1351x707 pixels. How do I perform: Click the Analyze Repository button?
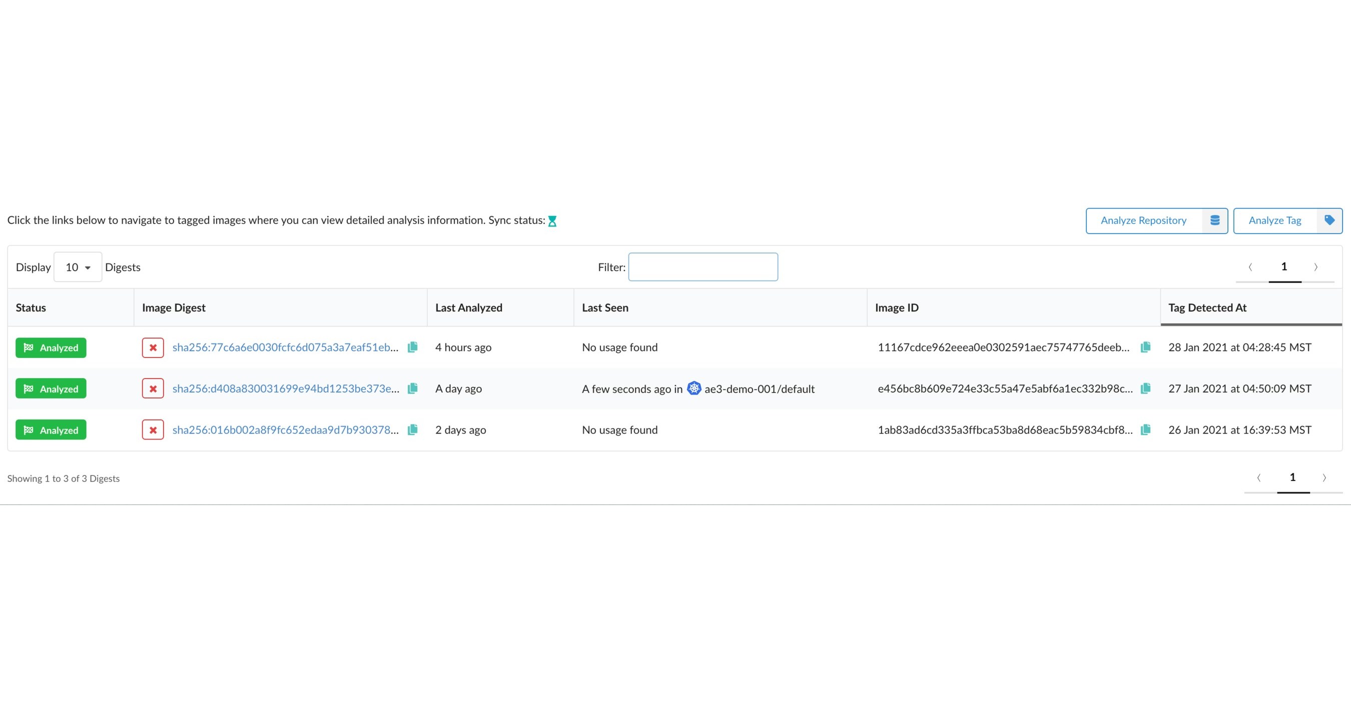[x=1156, y=220]
